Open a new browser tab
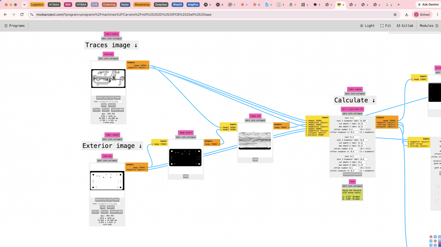The width and height of the screenshot is (441, 247). tap(399, 5)
